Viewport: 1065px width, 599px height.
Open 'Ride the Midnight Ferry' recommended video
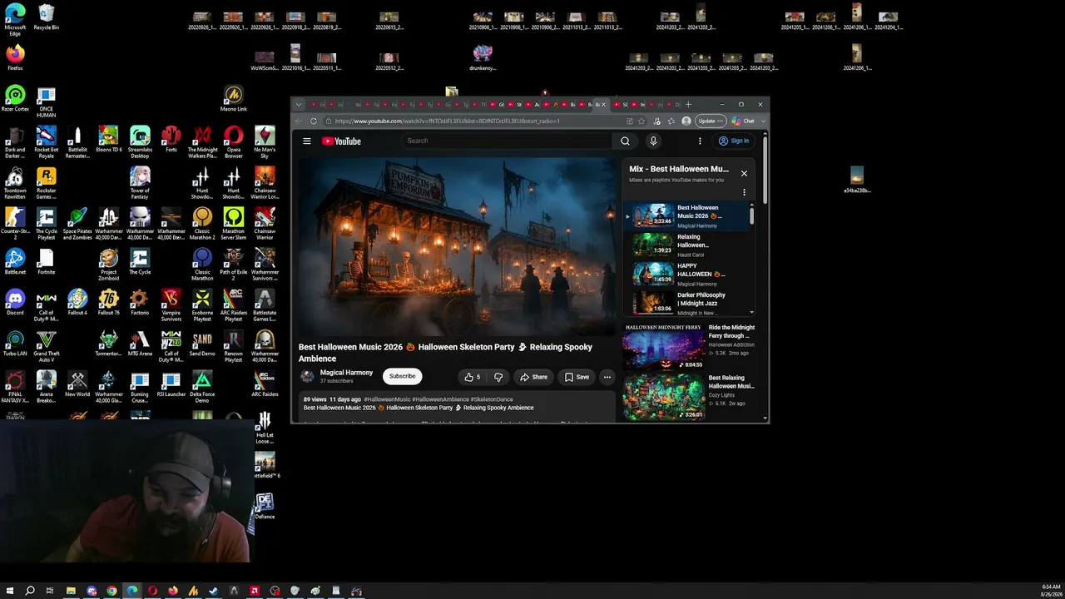(689, 346)
